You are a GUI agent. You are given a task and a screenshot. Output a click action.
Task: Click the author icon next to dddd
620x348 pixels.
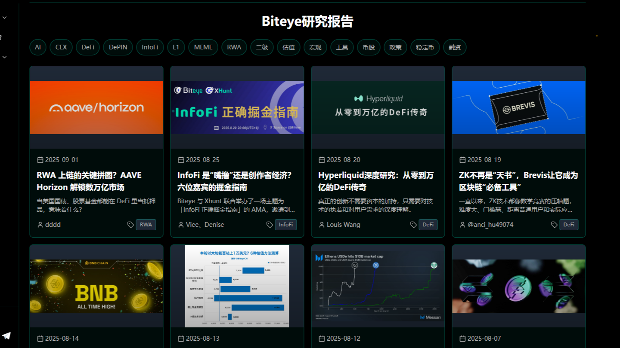40,224
